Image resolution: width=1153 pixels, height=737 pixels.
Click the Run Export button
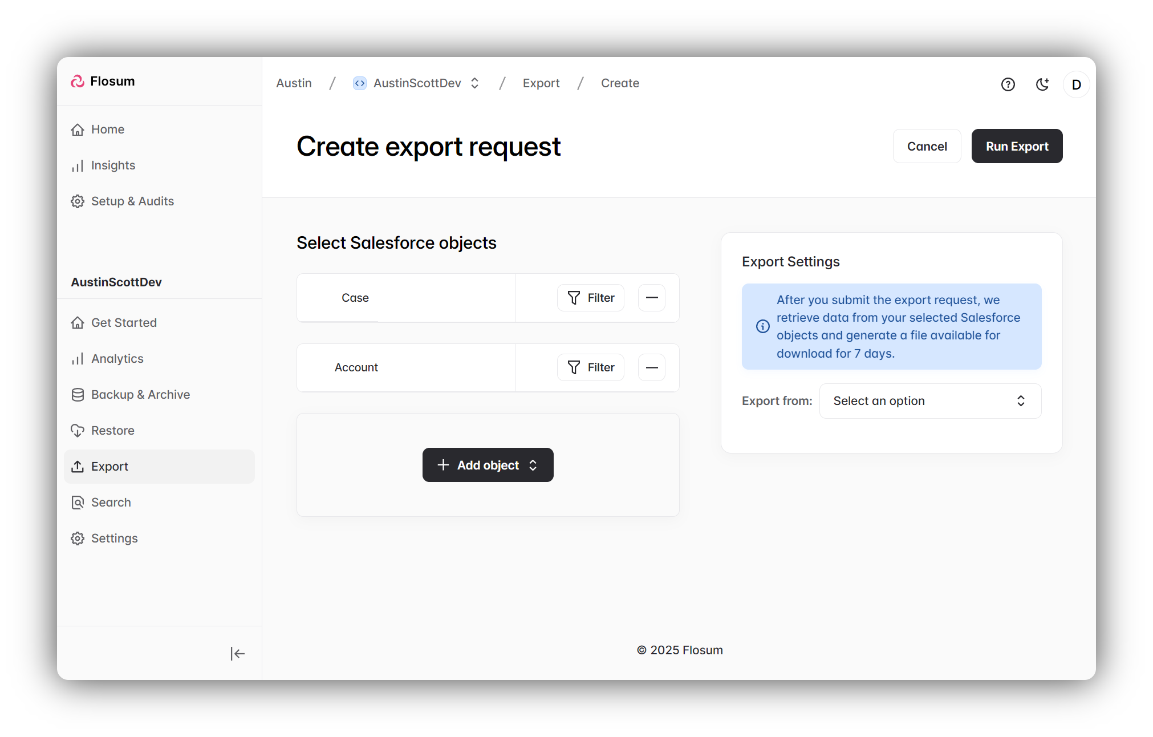click(1016, 146)
